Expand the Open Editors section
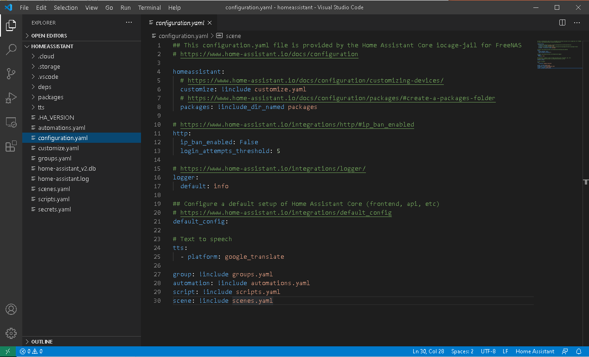Image resolution: width=589 pixels, height=357 pixels. (x=82, y=36)
